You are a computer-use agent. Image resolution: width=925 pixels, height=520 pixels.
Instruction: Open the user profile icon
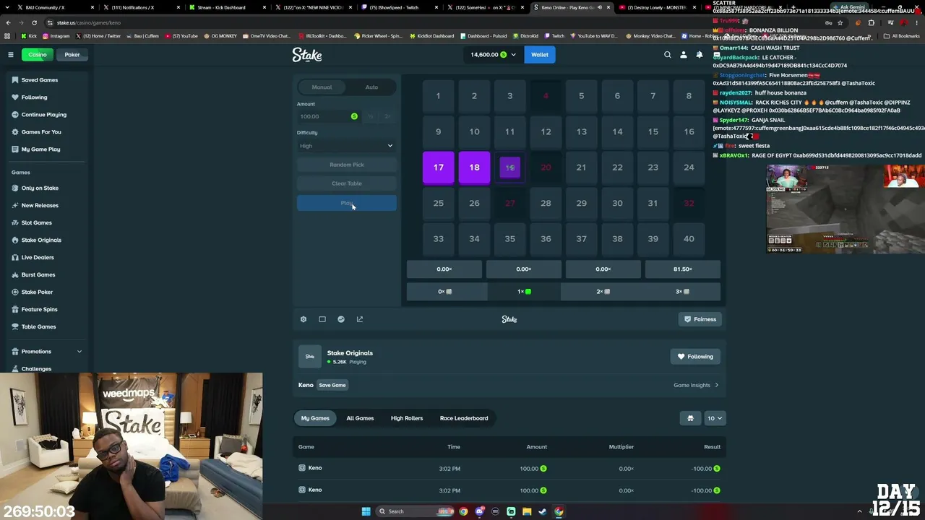(684, 55)
